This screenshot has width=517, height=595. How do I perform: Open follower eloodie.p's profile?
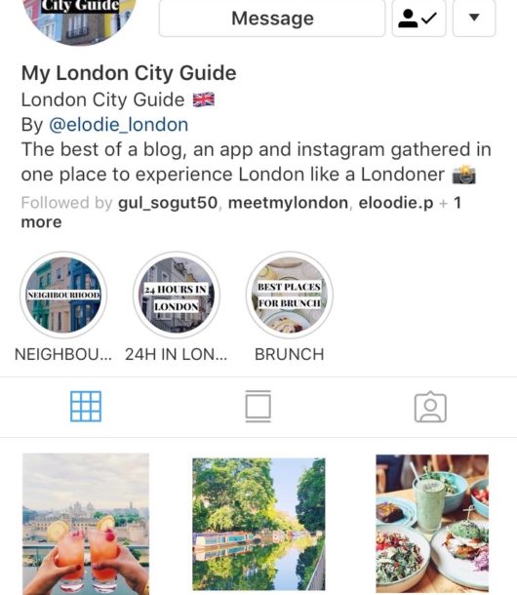(x=396, y=203)
